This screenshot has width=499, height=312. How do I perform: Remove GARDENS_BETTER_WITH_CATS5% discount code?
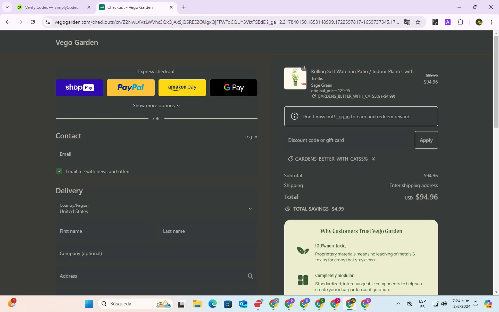(x=373, y=159)
